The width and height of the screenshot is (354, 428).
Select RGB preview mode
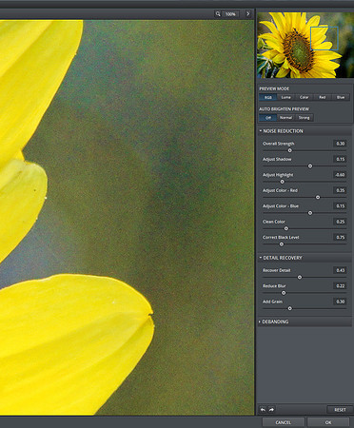268,97
